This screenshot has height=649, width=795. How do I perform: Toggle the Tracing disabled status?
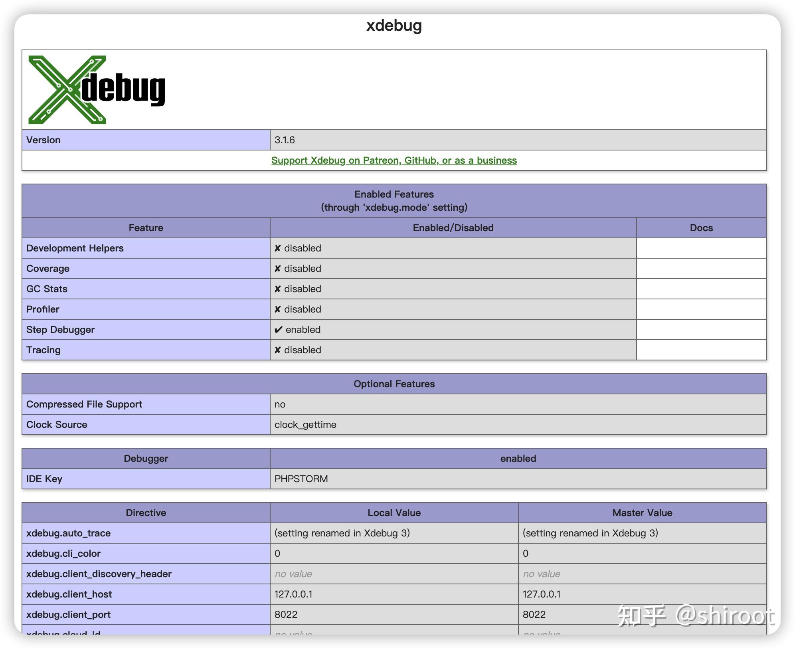297,350
